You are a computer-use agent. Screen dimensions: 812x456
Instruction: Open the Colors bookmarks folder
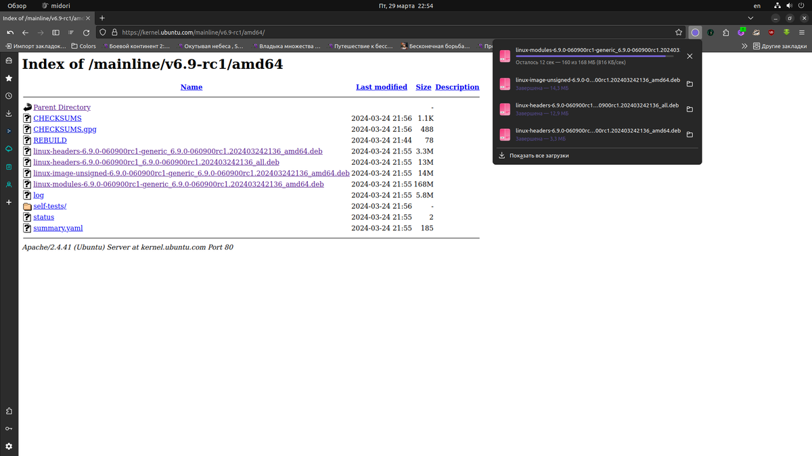tap(83, 47)
